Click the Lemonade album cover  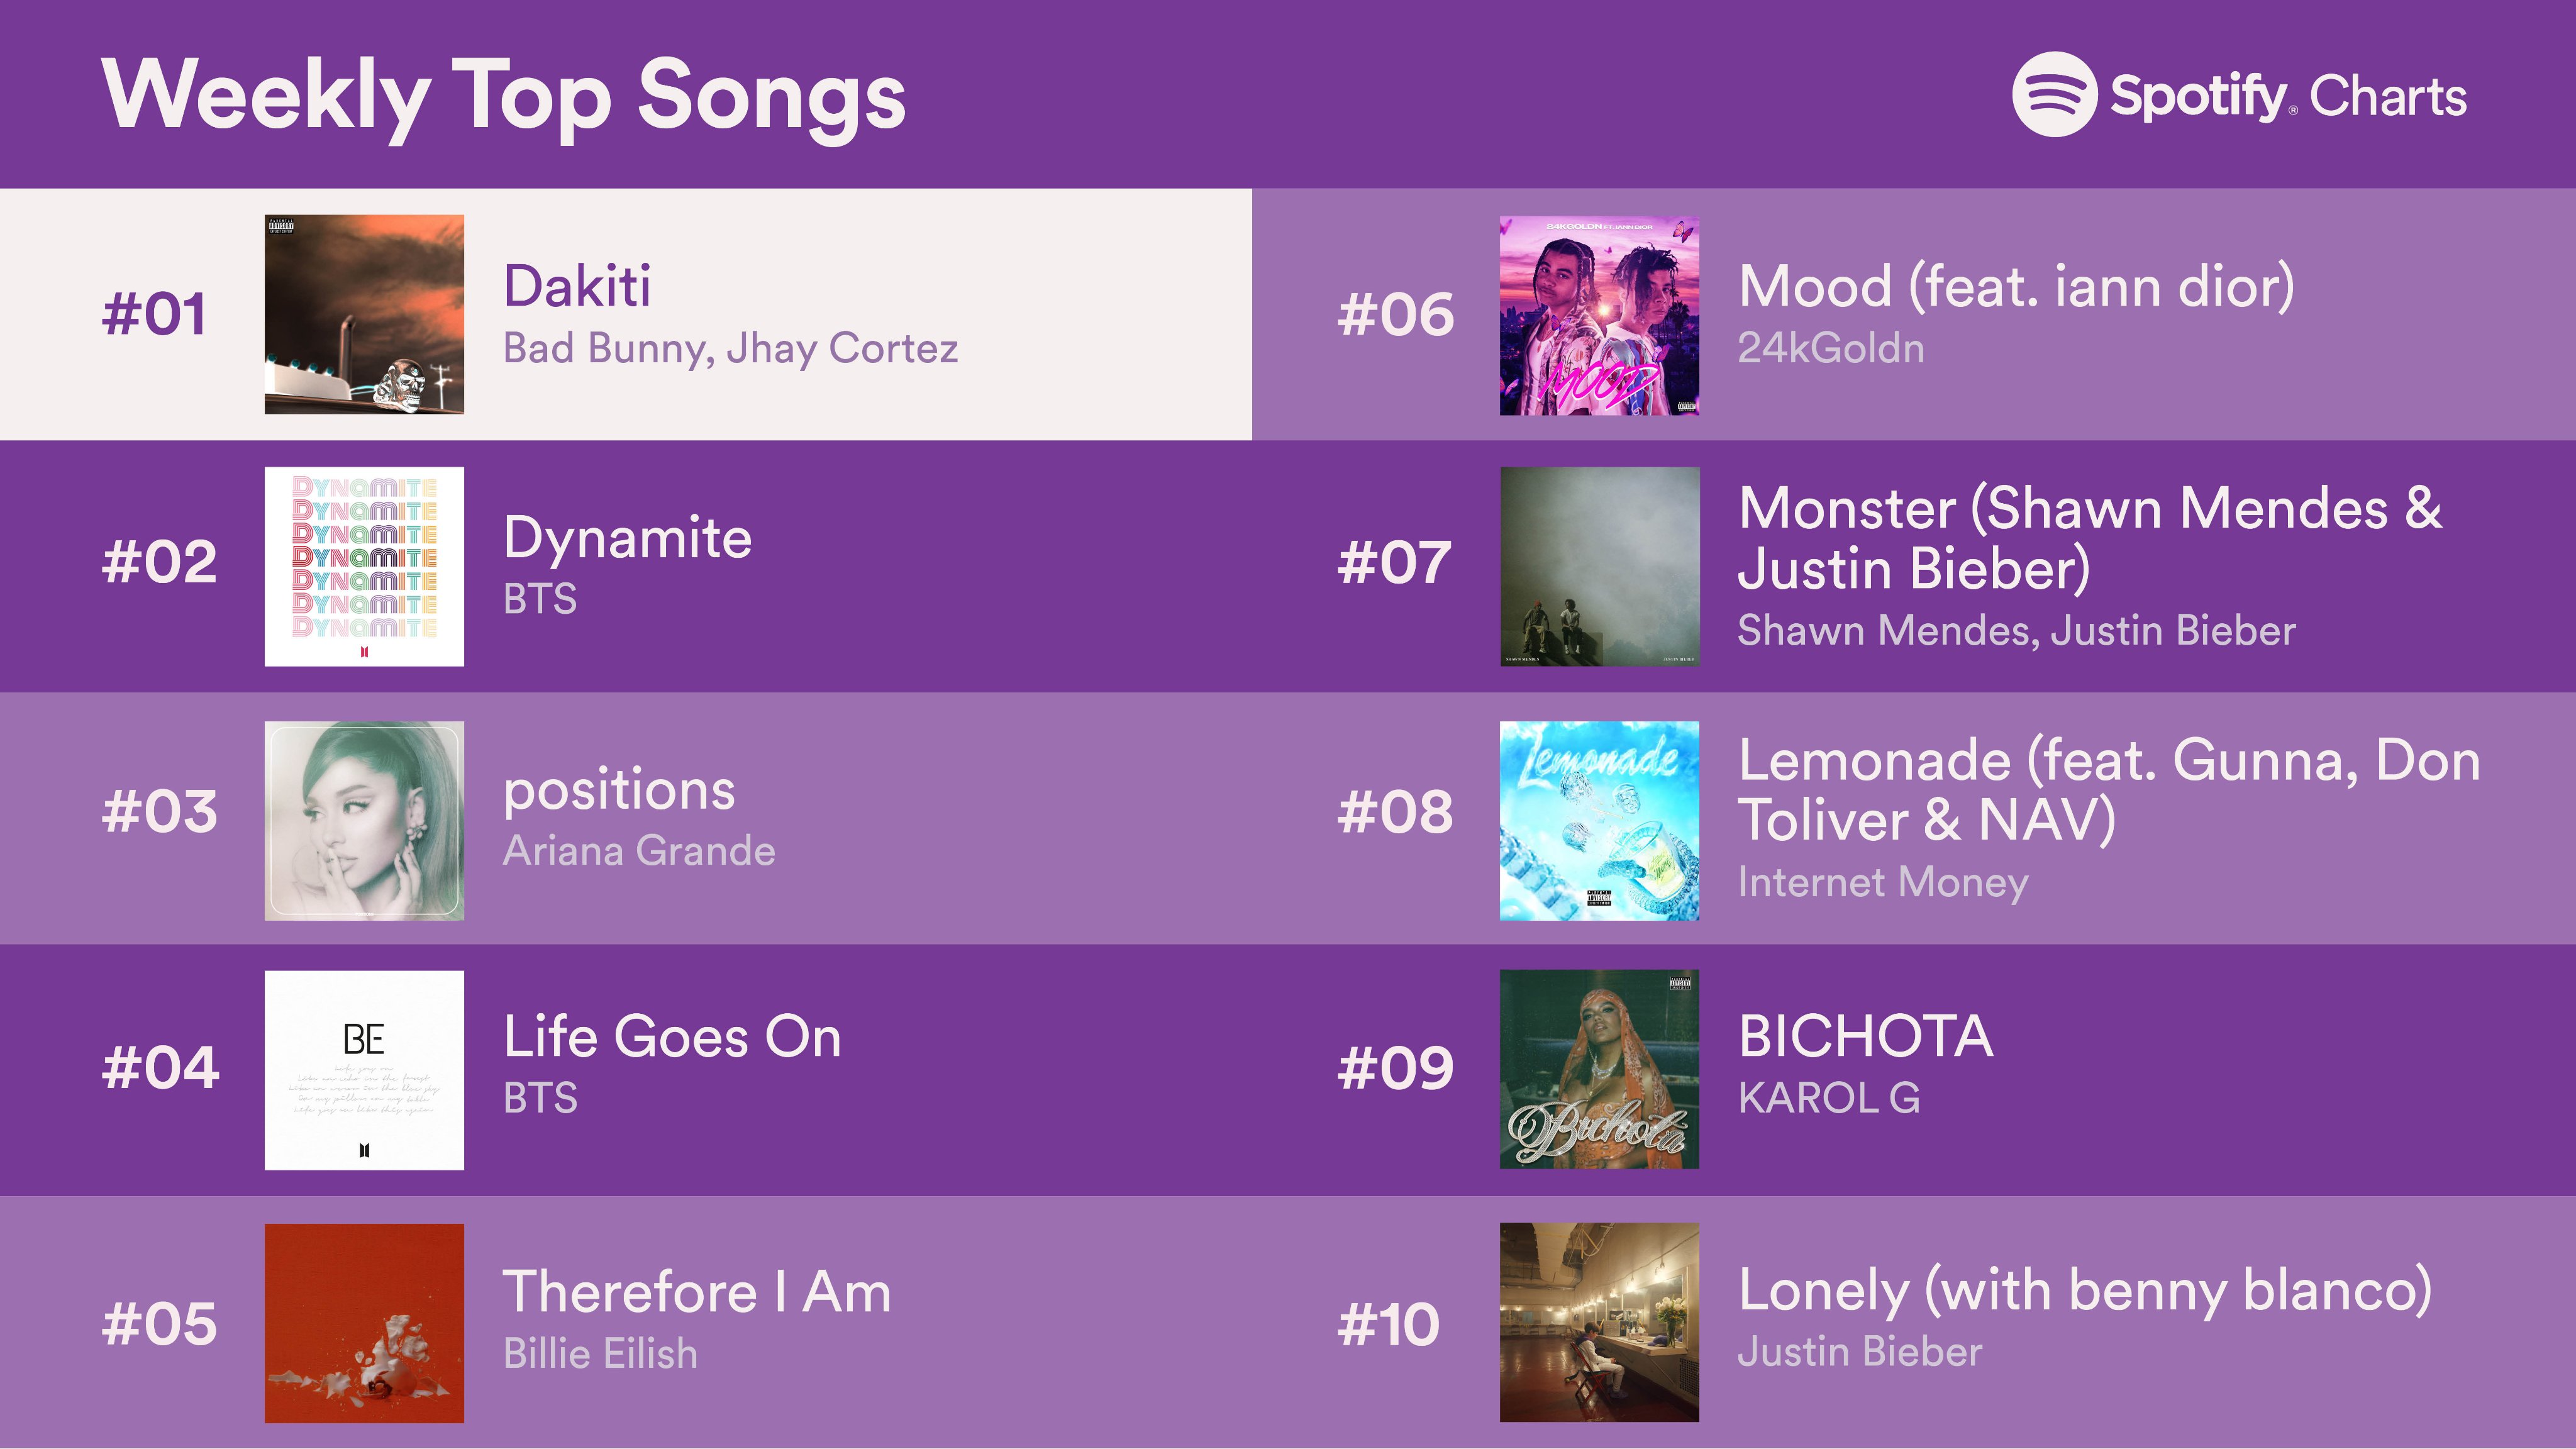pyautogui.click(x=1598, y=820)
